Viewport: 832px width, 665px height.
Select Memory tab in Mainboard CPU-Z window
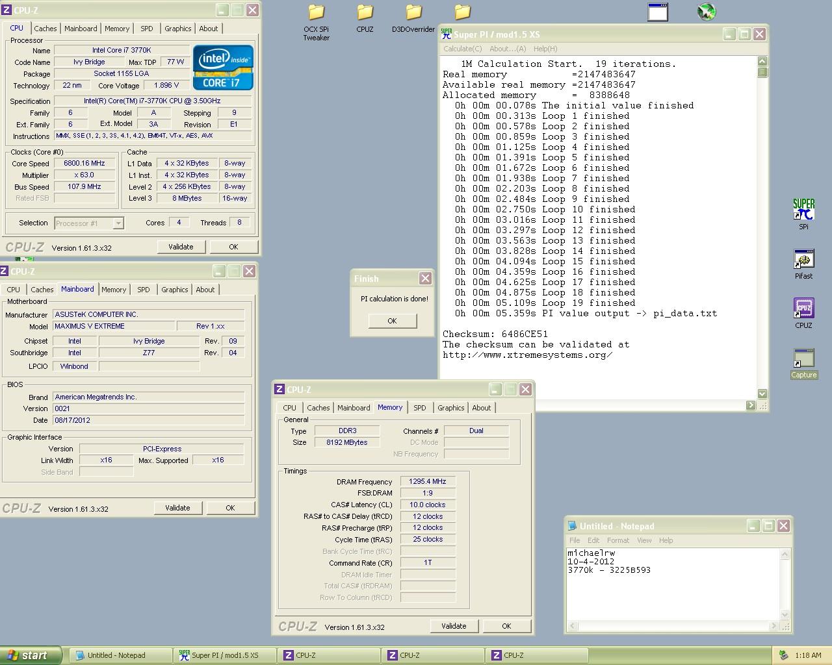pos(114,290)
